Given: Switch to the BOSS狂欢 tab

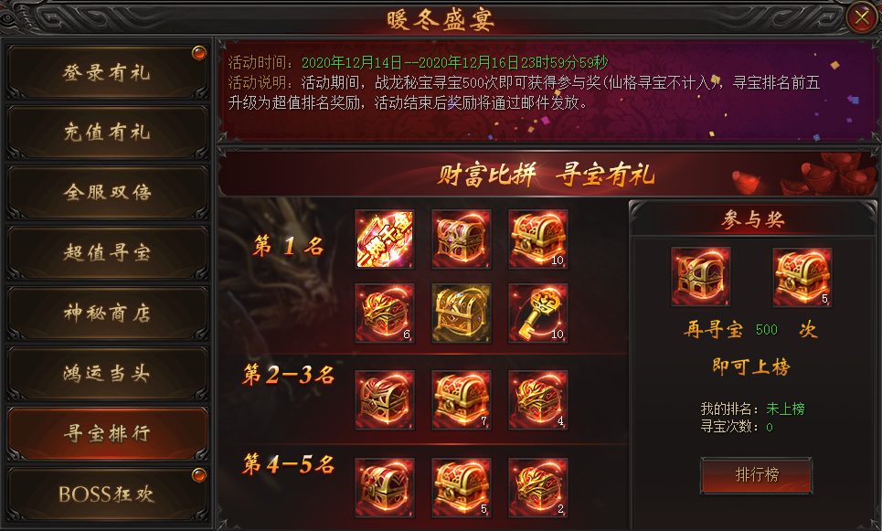Looking at the screenshot, I should (x=108, y=494).
